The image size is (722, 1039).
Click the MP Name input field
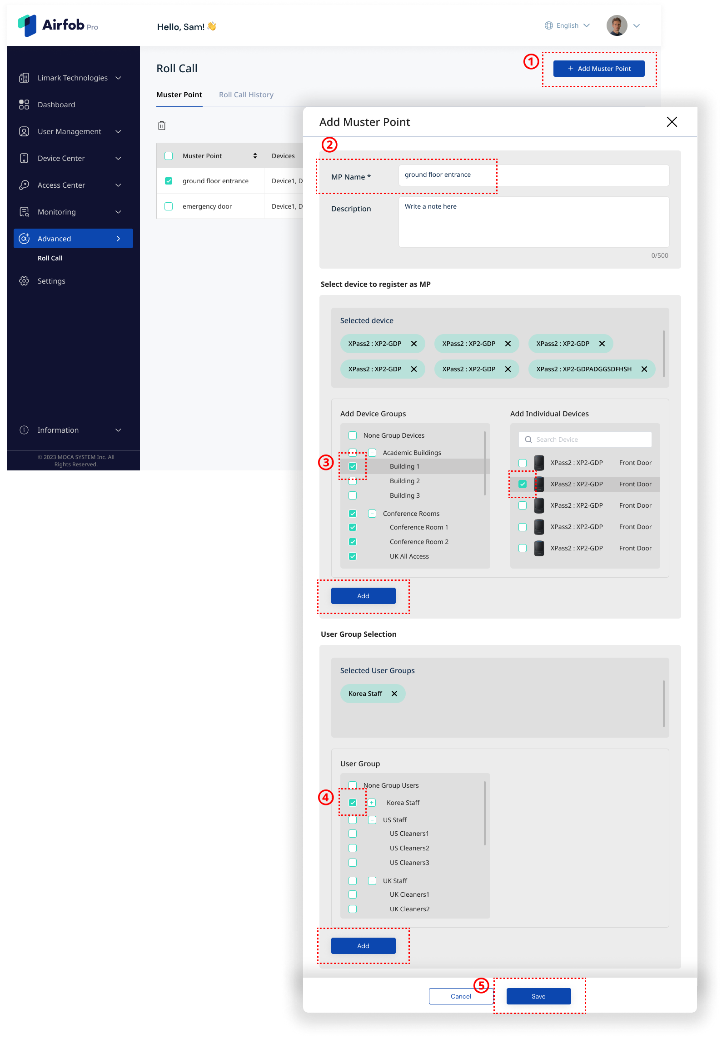pyautogui.click(x=533, y=175)
